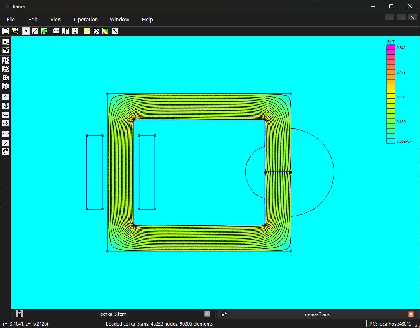Open the File menu
Viewport: 420px width, 328px height.
[11, 20]
